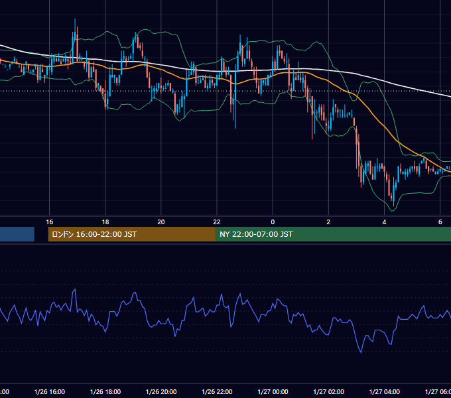Click the 1/26 20:00 date label

[x=161, y=391]
